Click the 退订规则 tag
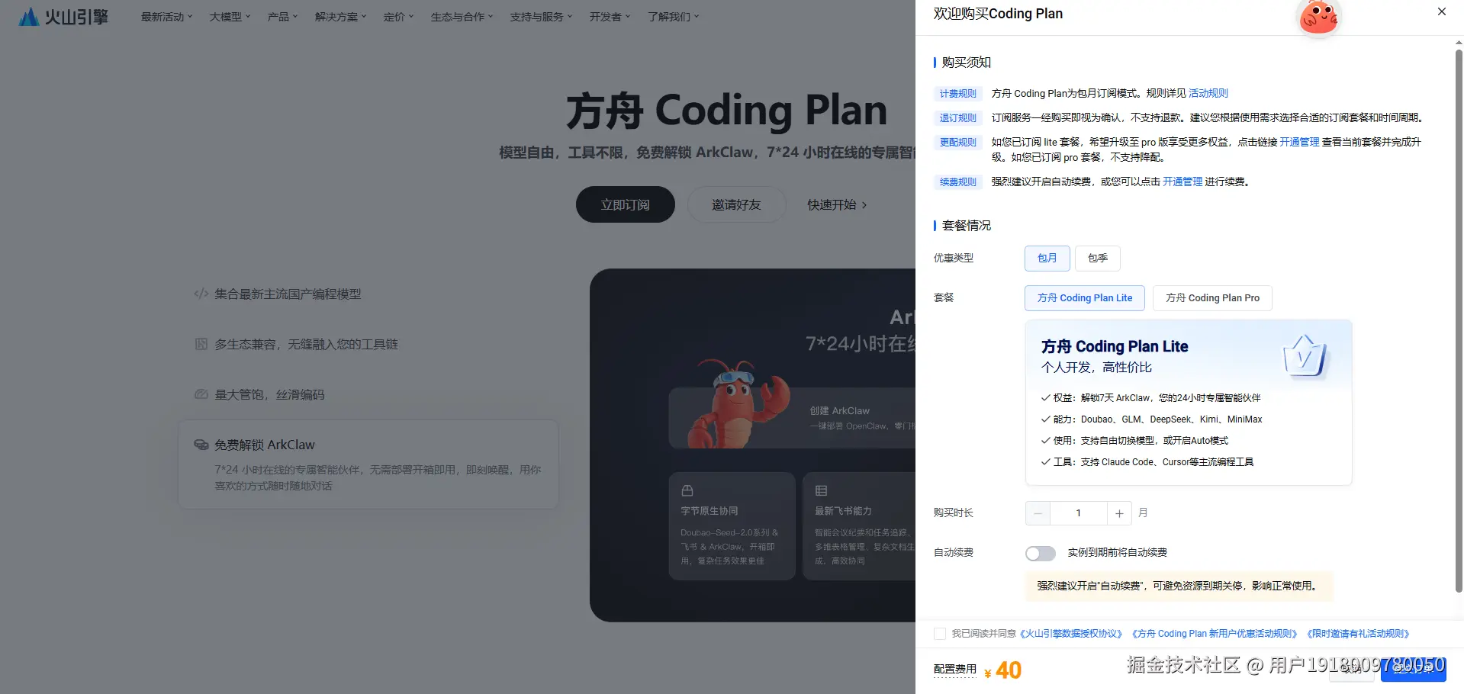Image resolution: width=1464 pixels, height=694 pixels. (957, 118)
